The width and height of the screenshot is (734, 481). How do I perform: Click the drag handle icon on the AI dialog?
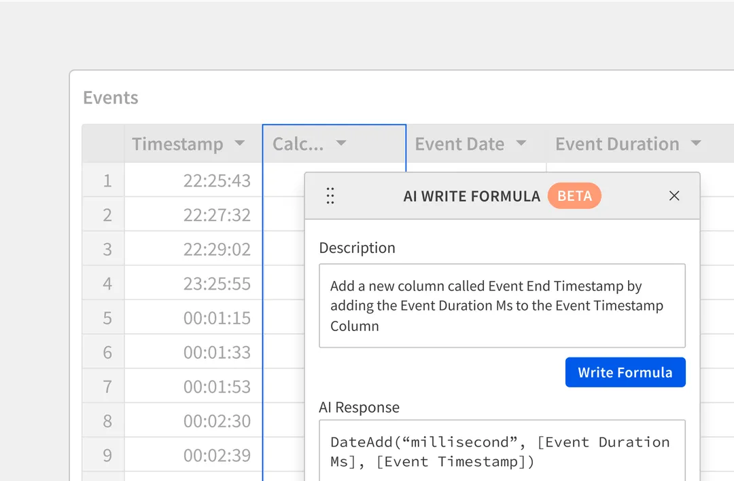click(x=330, y=195)
